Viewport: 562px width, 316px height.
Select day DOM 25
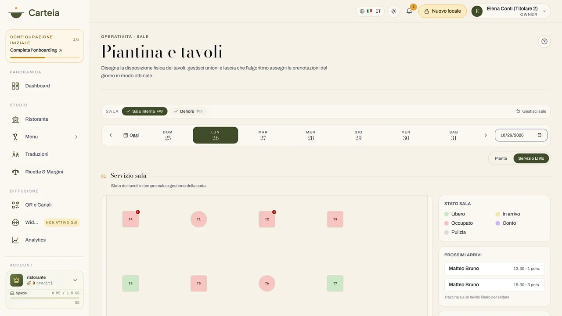pyautogui.click(x=168, y=135)
